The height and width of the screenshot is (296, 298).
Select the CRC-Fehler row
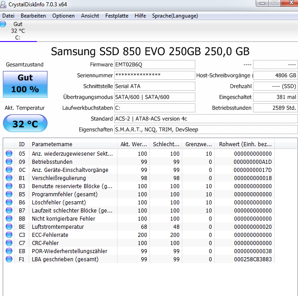139,243
